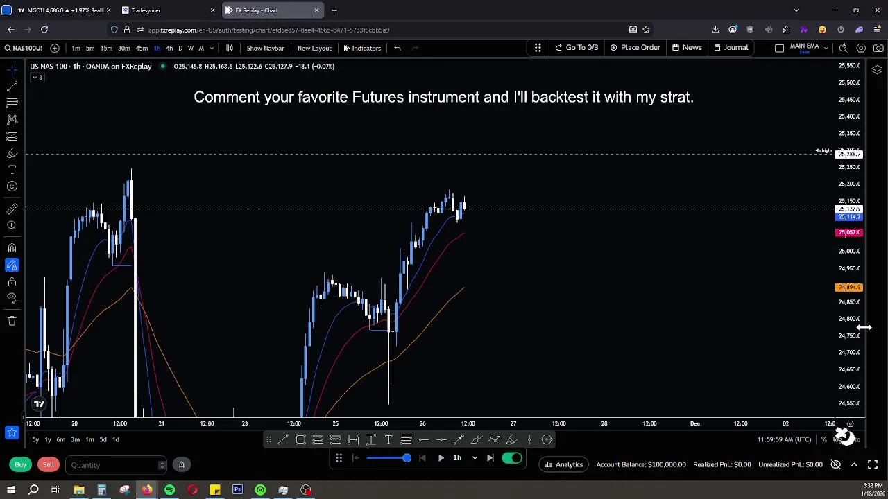
Task: Click Go To 0/3 button
Action: click(577, 48)
